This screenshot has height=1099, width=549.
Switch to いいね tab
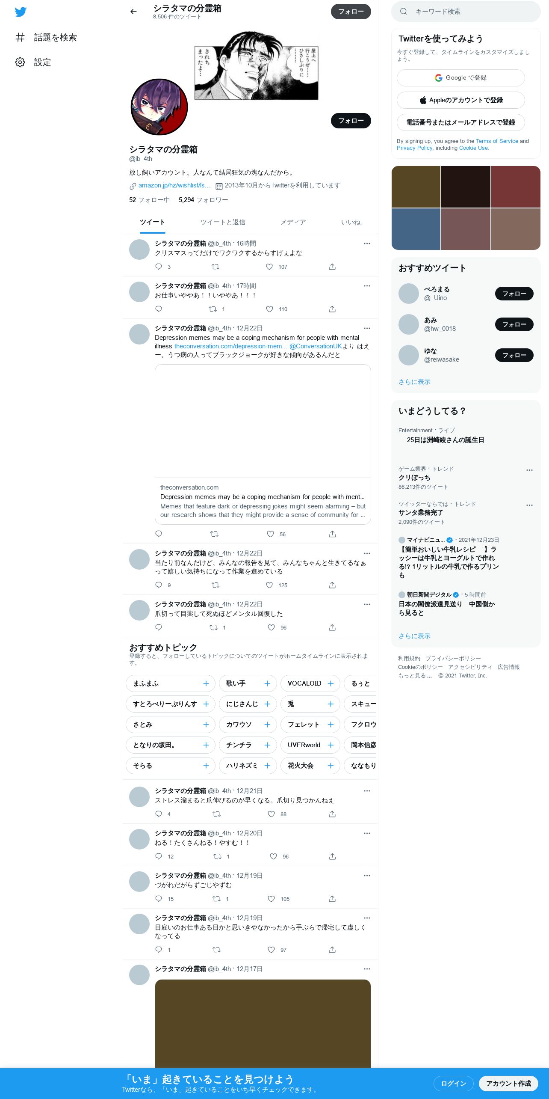coord(351,222)
